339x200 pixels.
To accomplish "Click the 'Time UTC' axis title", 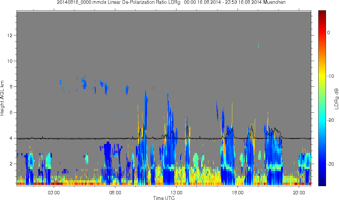I will coord(164,198).
